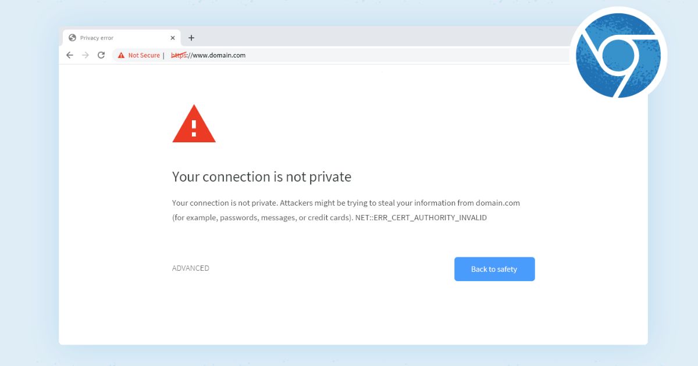This screenshot has width=698, height=366.
Task: Click the Not Secure label text
Action: [144, 55]
